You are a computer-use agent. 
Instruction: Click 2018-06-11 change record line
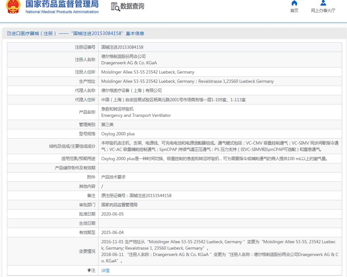tap(220, 258)
